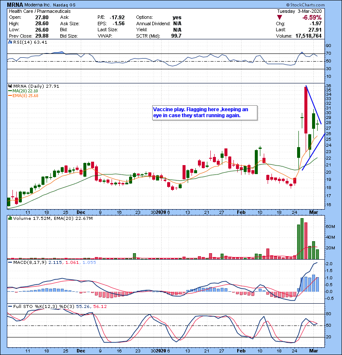
Task: Click the red stochastic %D value 56.12
Action: [x=100, y=307]
